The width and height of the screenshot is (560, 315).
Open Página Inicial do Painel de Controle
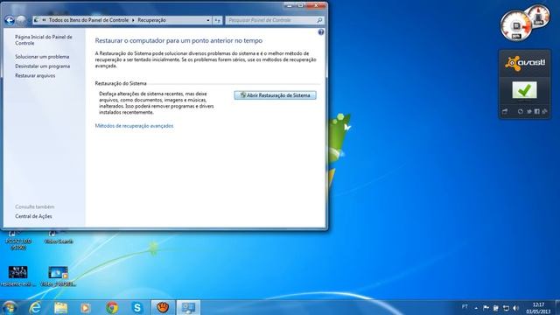tap(44, 40)
